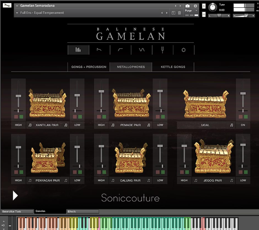Open the Full Ens - Equal Temperament snapshot dropdown
The width and height of the screenshot is (259, 230).
click(x=17, y=13)
